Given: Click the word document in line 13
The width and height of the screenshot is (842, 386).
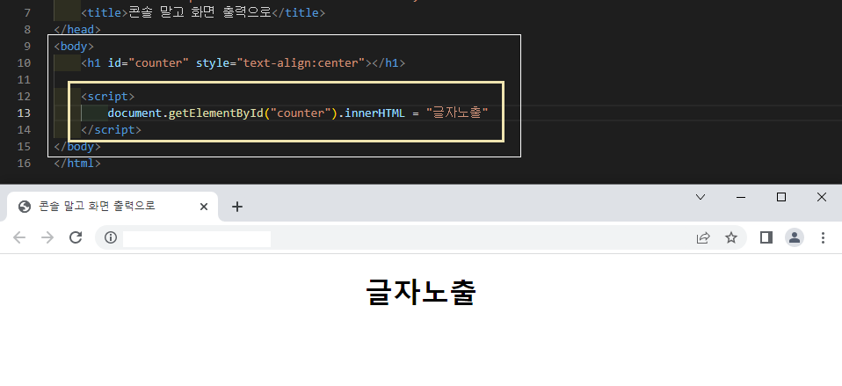Looking at the screenshot, I should (x=134, y=113).
